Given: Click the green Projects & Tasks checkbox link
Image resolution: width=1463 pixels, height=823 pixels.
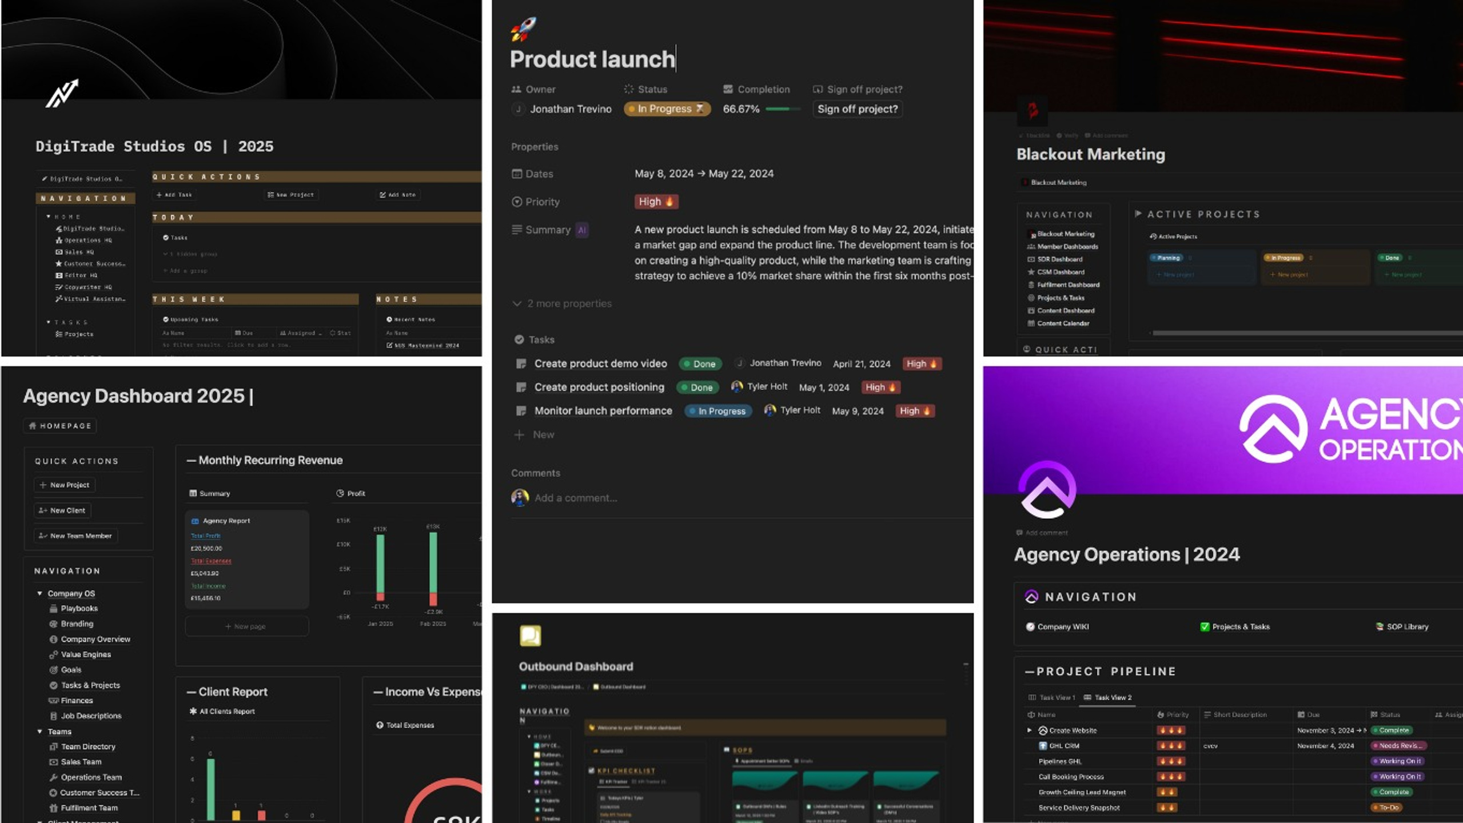Looking at the screenshot, I should 1234,626.
